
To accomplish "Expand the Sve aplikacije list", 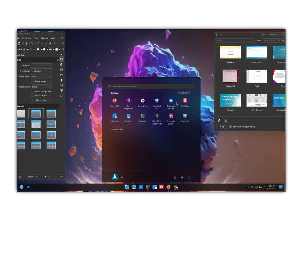I will pyautogui.click(x=184, y=93).
